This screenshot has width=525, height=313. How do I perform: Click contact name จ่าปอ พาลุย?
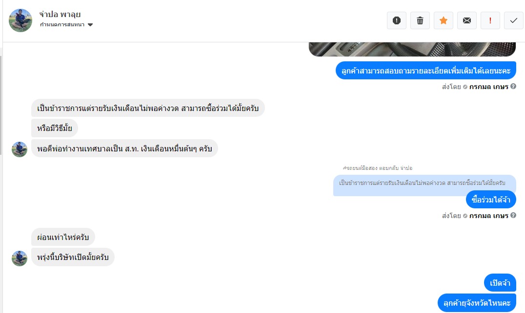coord(60,14)
